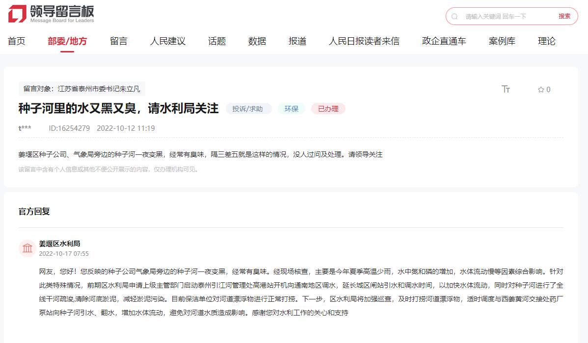The image size is (588, 343).
Task: Select the 话题 navigation tab
Action: (x=216, y=41)
